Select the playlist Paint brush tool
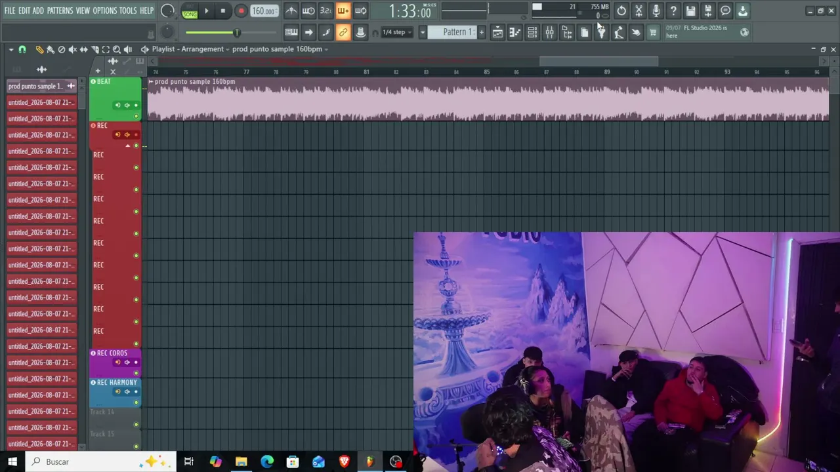The image size is (840, 472). 50,49
